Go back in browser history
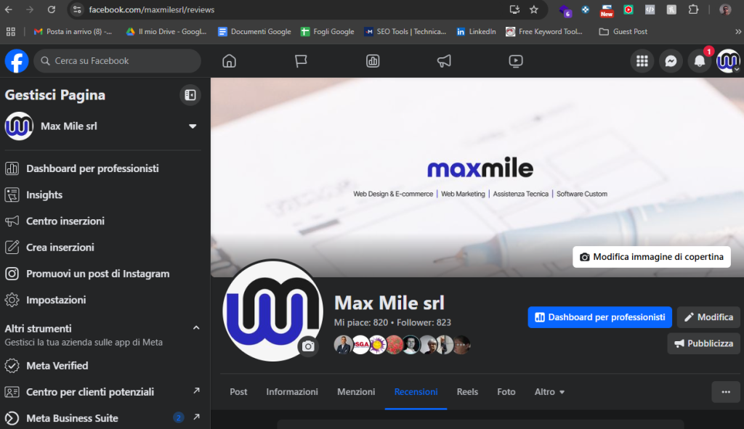This screenshot has height=429, width=744. (x=9, y=9)
